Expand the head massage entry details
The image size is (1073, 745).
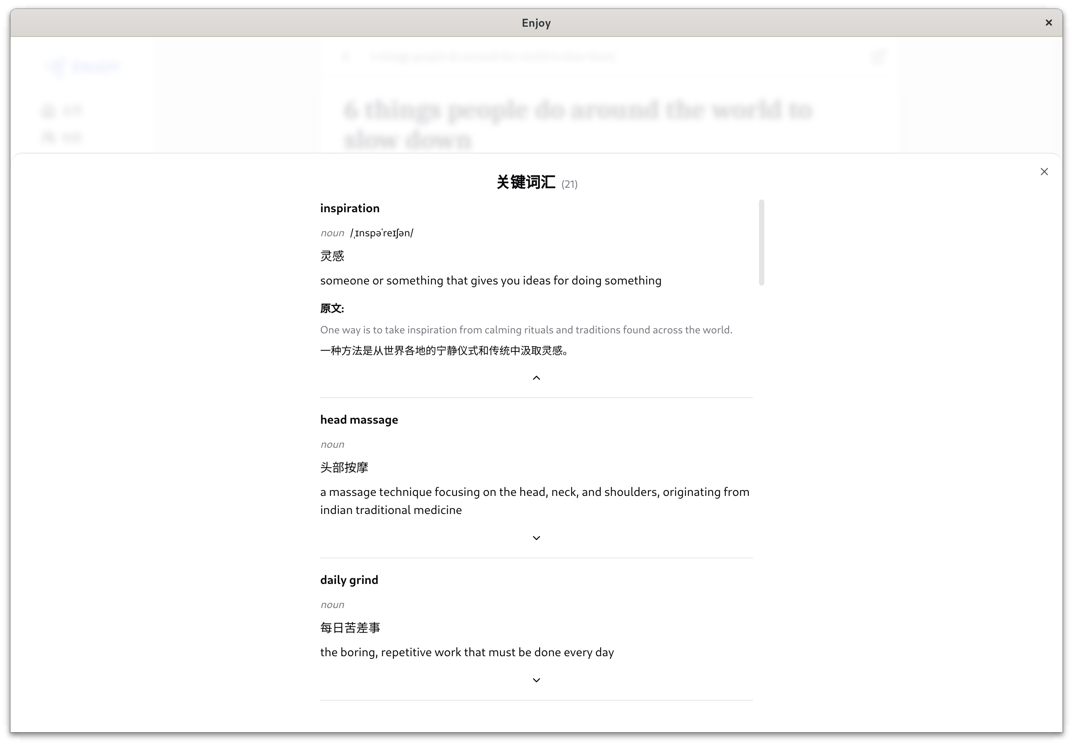click(536, 537)
